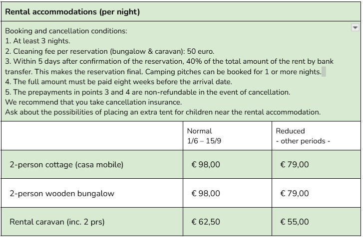Screen dimensions: 363x237
Task: Click the caravan reduced price € 55,00
Action: point(295,222)
